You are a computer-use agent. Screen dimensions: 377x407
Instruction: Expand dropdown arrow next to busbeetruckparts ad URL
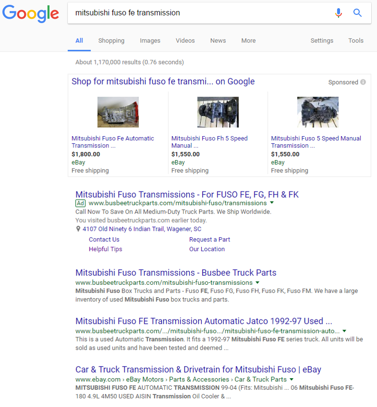272,203
